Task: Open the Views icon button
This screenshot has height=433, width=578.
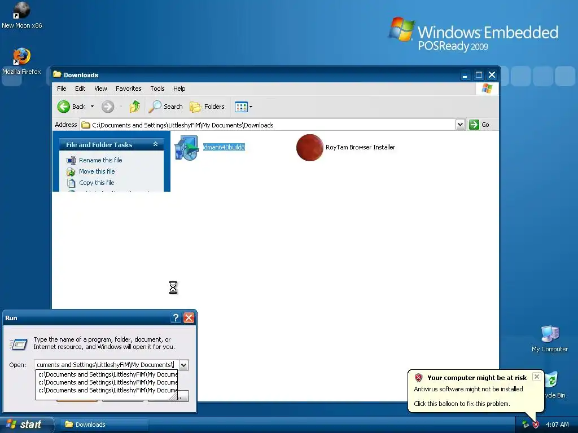Action: pyautogui.click(x=241, y=107)
